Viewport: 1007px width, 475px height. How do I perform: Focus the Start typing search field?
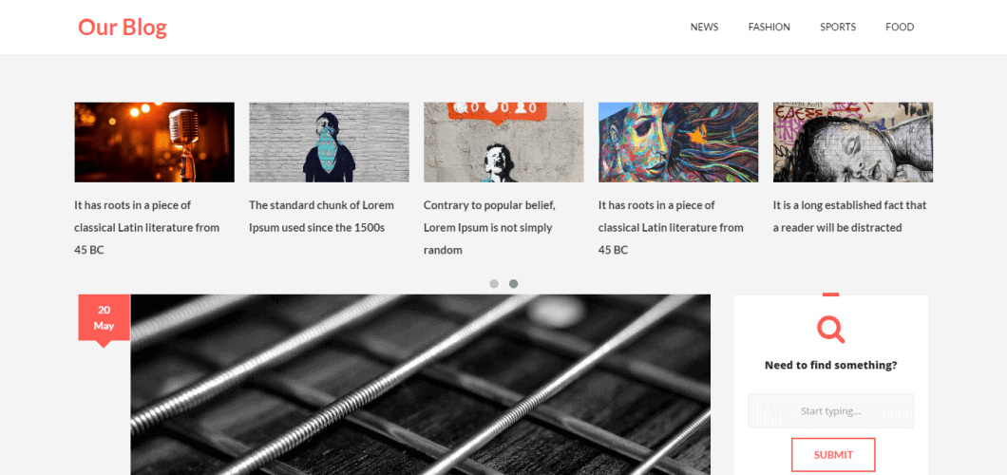coord(831,410)
